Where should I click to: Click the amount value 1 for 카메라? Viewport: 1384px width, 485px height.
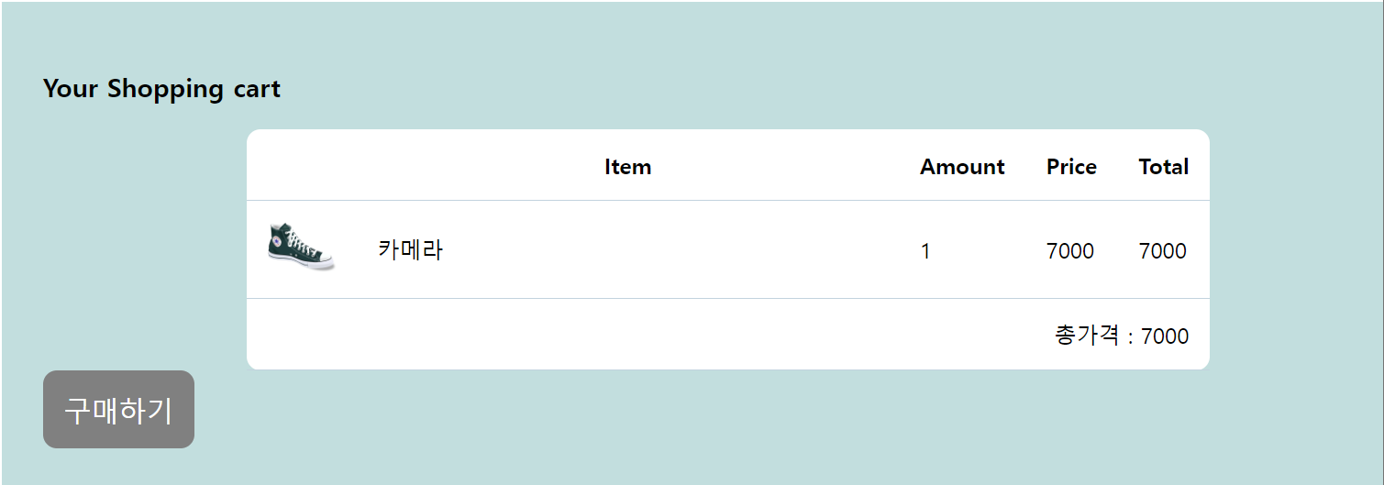pyautogui.click(x=925, y=251)
